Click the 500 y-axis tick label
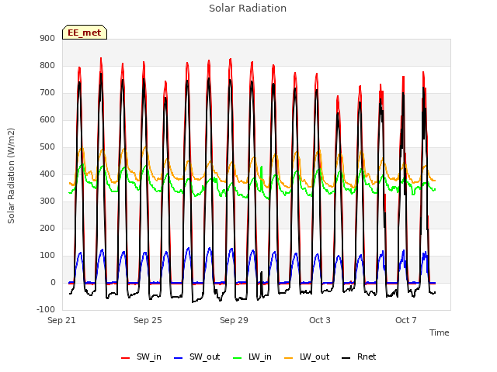 tap(47, 147)
